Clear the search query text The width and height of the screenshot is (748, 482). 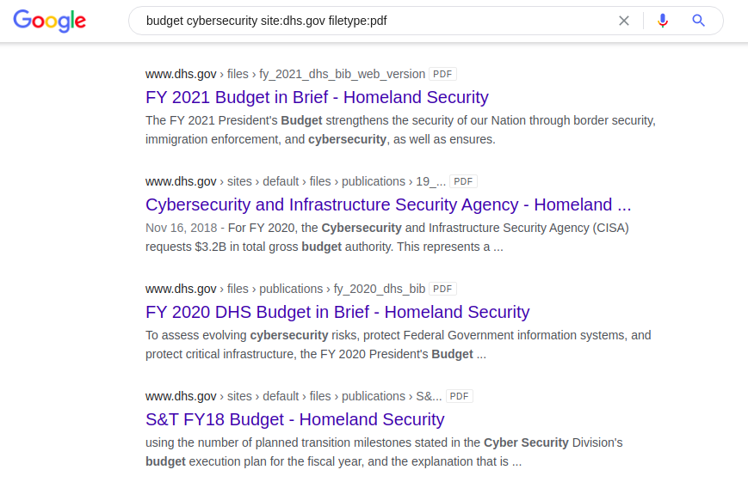[624, 21]
